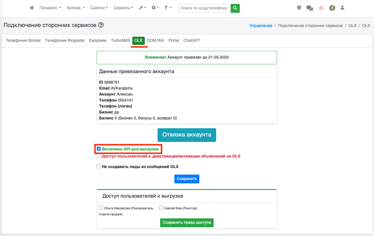Enable user access to deactivate OLX ads

[x=99, y=156]
